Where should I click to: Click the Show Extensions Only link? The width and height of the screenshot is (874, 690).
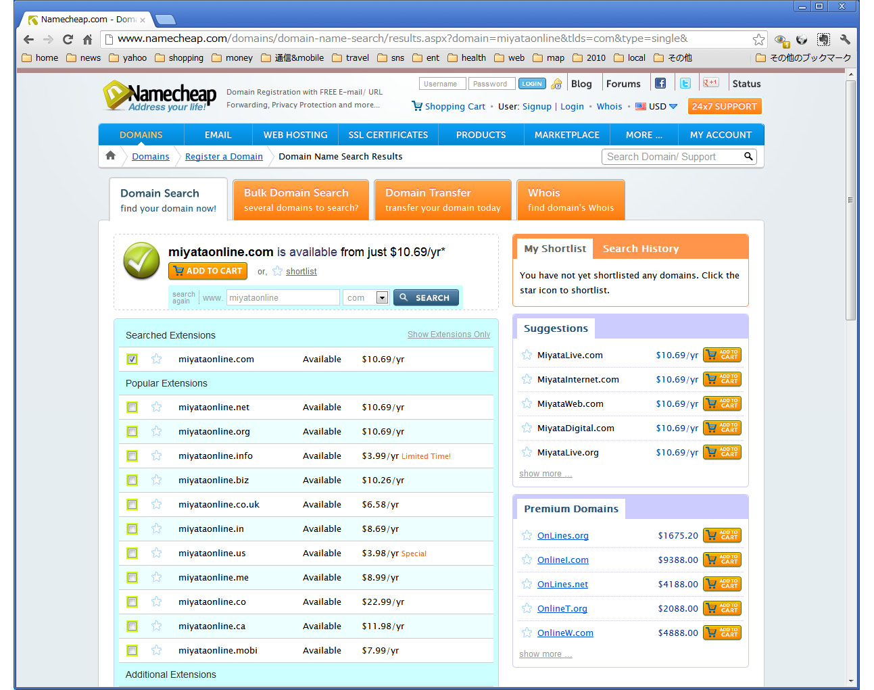[448, 335]
